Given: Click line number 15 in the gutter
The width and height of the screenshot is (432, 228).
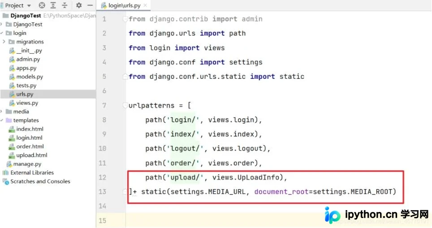Looking at the screenshot, I should tap(103, 220).
